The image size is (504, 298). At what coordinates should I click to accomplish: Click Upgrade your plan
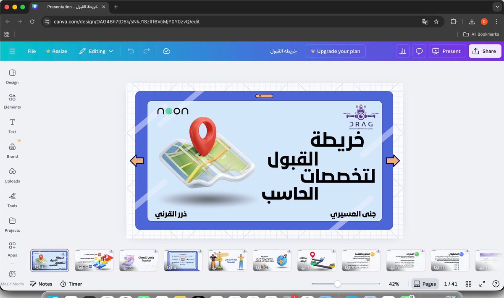click(336, 51)
